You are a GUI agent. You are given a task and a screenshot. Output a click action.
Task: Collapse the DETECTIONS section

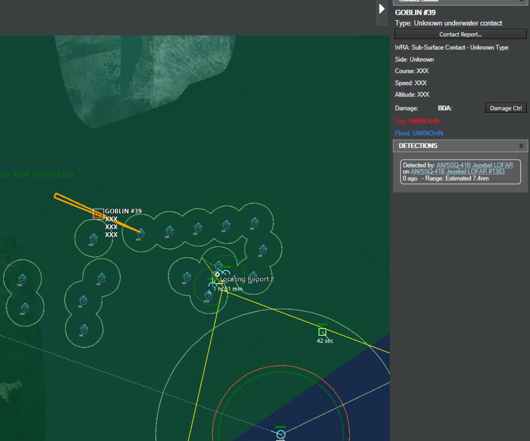521,146
